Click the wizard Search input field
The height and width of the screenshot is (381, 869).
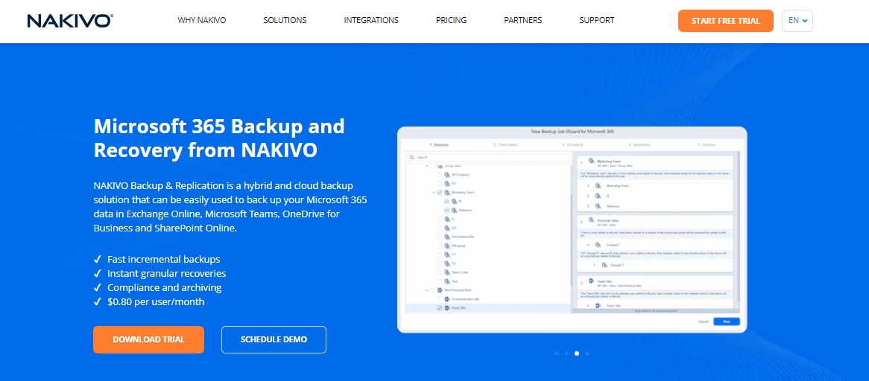(490, 158)
